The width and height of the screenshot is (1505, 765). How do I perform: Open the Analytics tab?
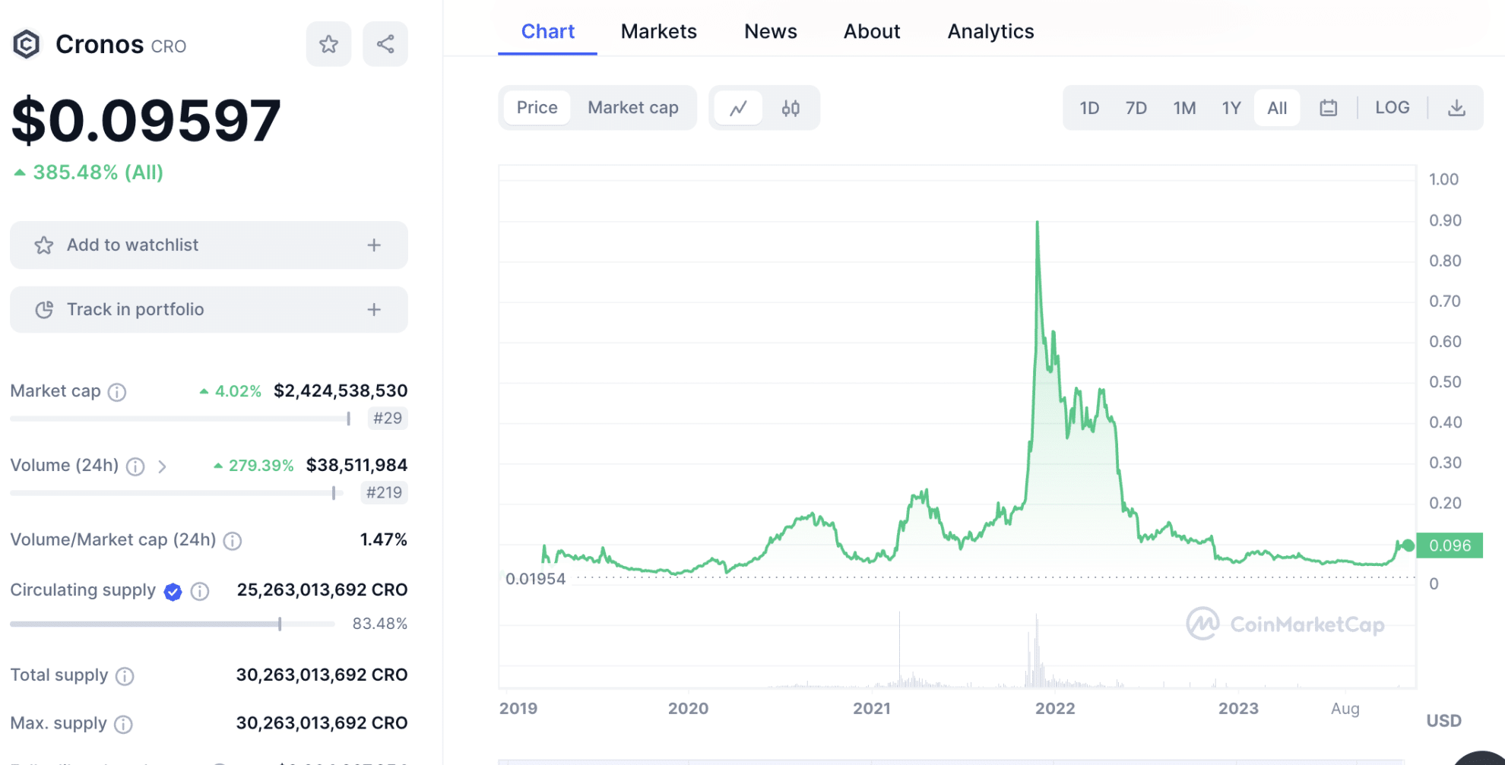pos(990,31)
